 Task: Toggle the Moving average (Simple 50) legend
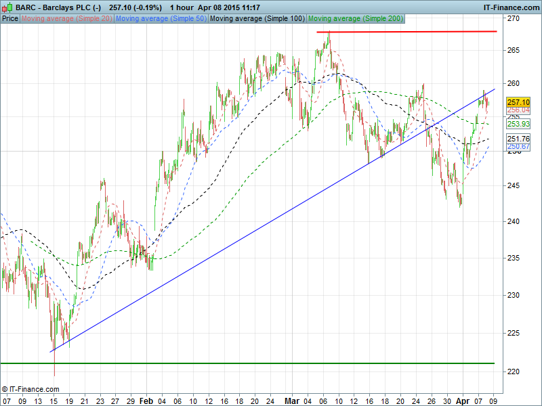coord(161,18)
